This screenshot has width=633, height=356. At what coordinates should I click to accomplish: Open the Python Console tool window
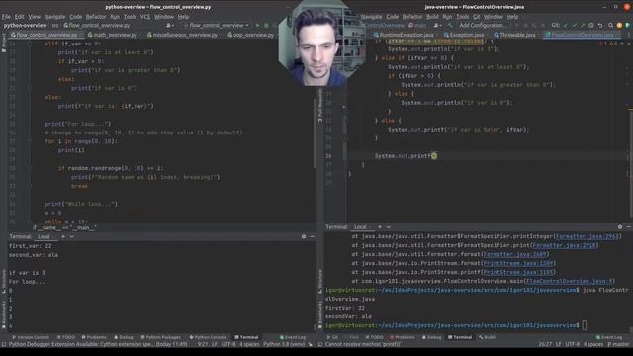tap(208, 337)
